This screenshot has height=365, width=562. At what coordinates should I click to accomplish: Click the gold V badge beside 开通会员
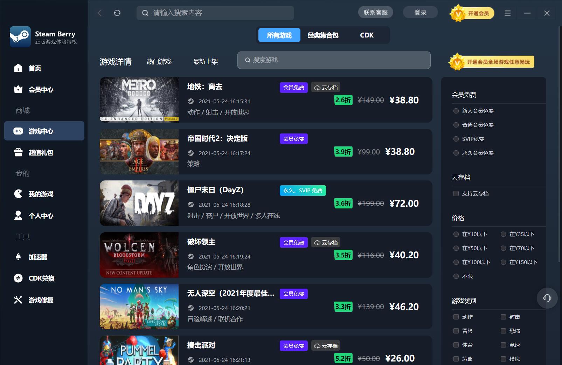[458, 13]
